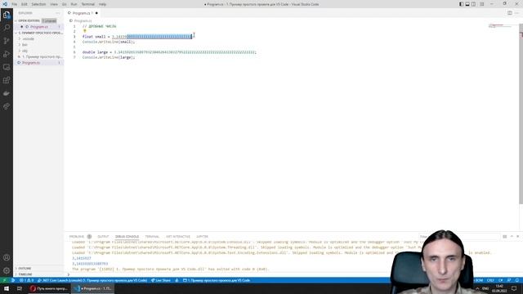Switch to the Problems panel tab
This screenshot has height=294, width=523.
pos(77,236)
